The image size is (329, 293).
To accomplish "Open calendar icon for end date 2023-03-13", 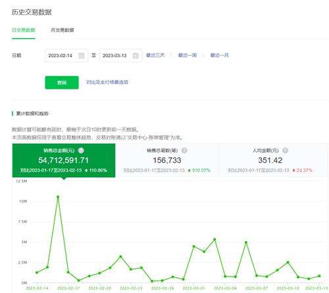I will 136,56.
